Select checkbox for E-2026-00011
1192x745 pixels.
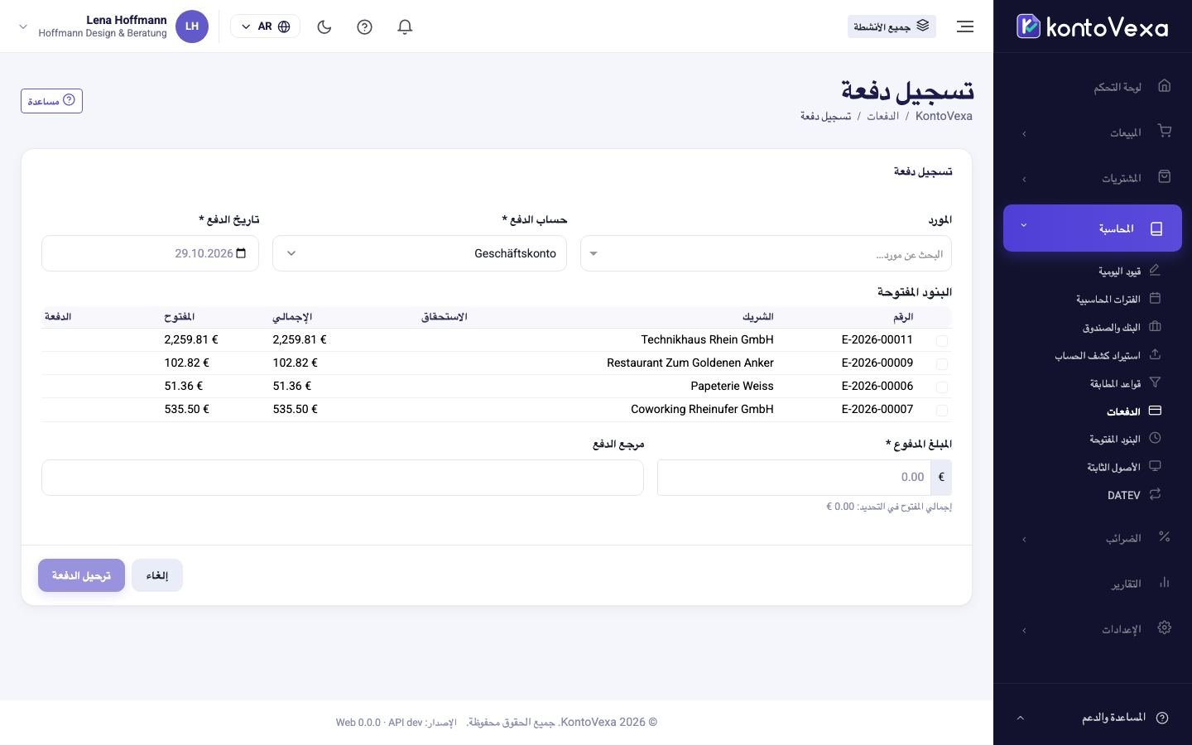942,340
